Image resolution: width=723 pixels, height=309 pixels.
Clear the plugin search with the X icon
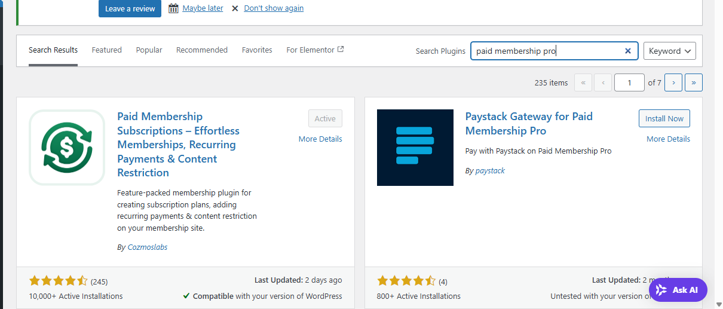tap(628, 51)
